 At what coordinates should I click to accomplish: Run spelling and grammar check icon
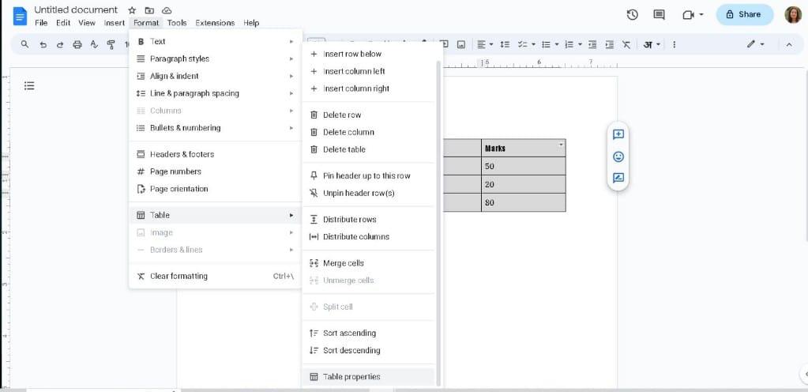pos(94,44)
